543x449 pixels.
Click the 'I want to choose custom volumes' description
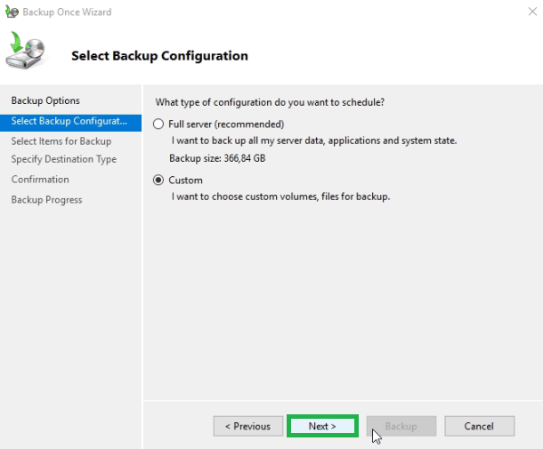point(280,196)
